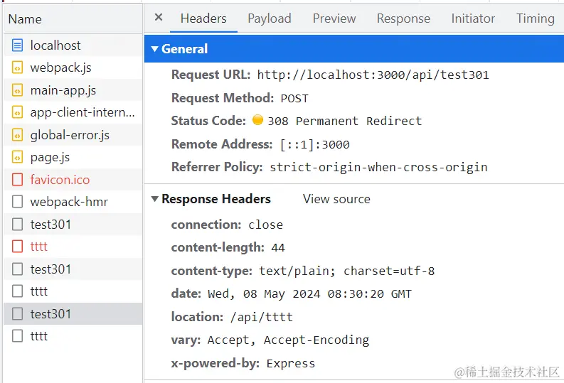Screen dimensions: 564x383
Task: Open the Initiator tab
Action: 473,18
